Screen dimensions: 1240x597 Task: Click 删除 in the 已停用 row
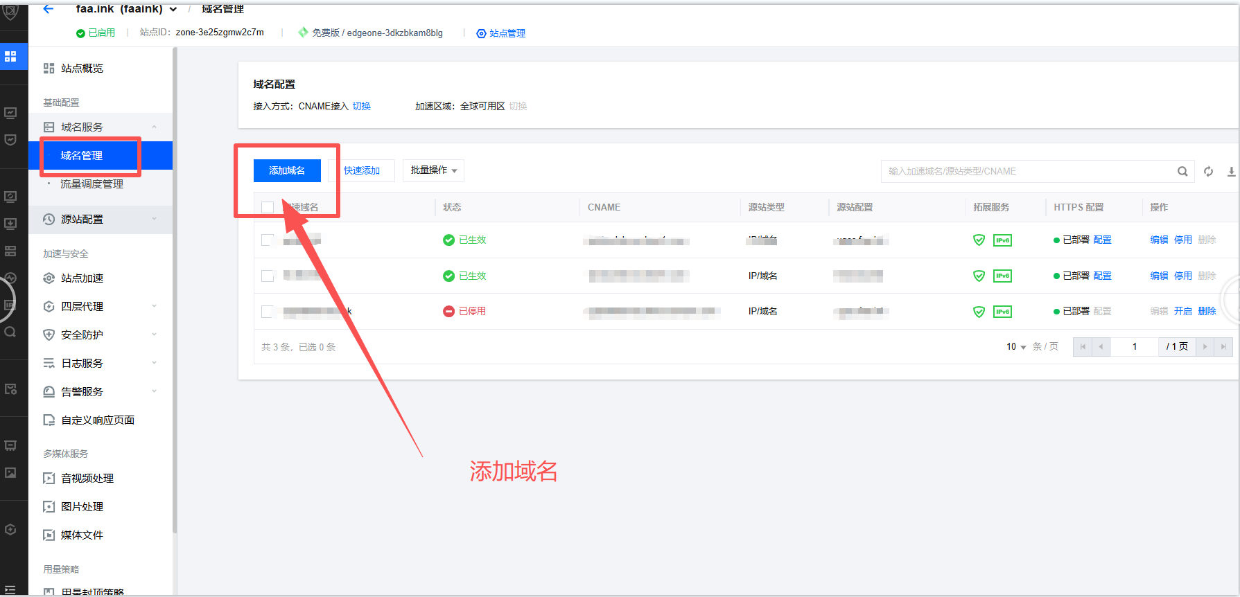1207,312
